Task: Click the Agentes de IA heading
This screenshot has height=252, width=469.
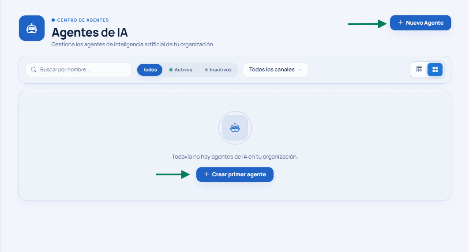Action: pos(90,32)
